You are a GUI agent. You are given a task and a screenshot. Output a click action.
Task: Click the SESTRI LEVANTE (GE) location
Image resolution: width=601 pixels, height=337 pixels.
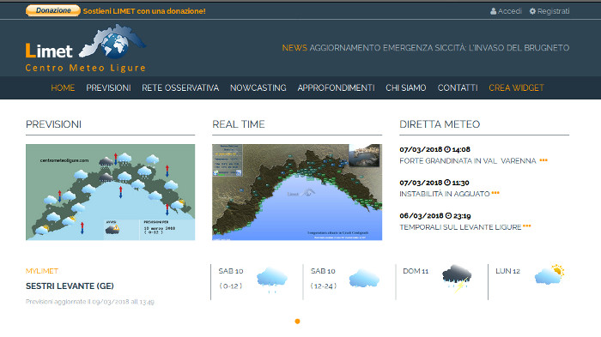click(x=70, y=286)
